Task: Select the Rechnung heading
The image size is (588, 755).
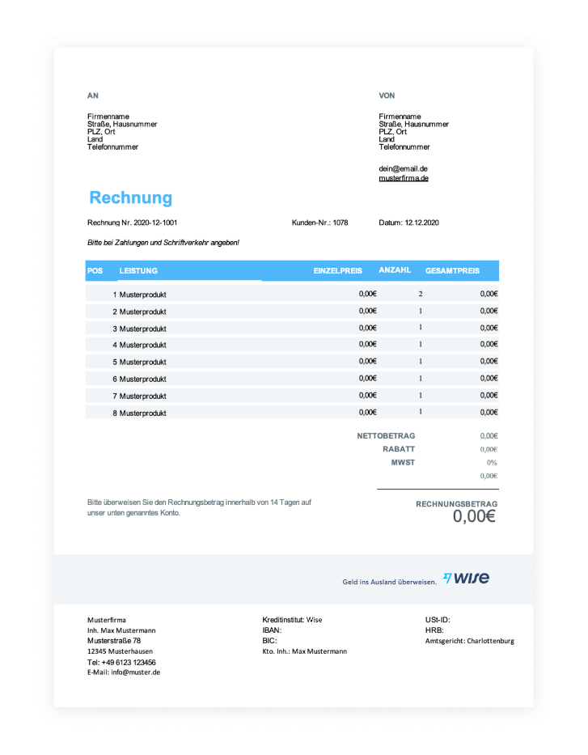Action: tap(130, 198)
